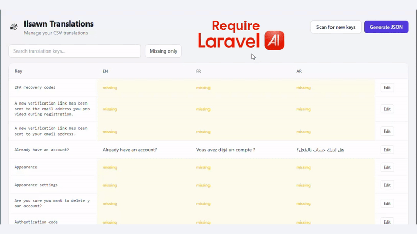This screenshot has width=417, height=234.
Task: Click the missing AR cell for delete your account
Action: pos(303,204)
